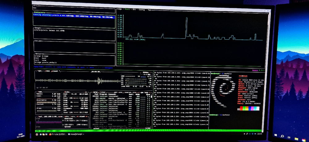Screen dimensions: 309x142
Task: Toggle the net box label in btop
Action: tap(40, 116)
